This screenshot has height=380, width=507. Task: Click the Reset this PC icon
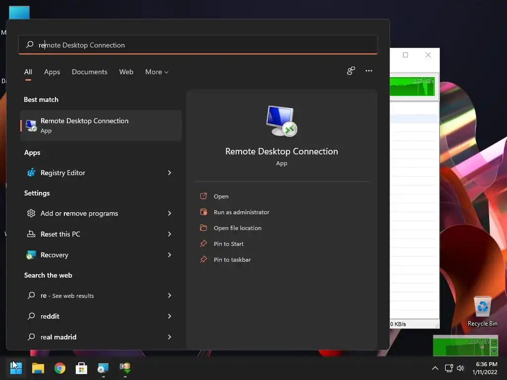click(31, 234)
